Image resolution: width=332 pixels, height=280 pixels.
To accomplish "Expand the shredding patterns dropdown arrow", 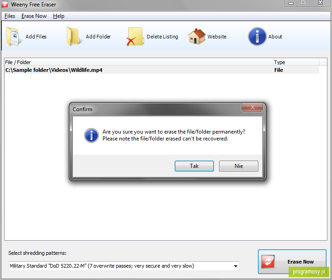I will (x=236, y=266).
